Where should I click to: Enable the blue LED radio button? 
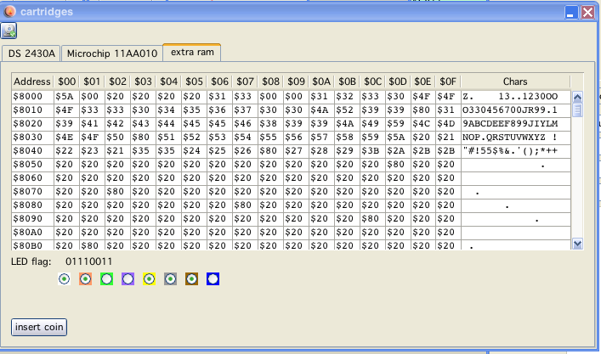pyautogui.click(x=213, y=278)
